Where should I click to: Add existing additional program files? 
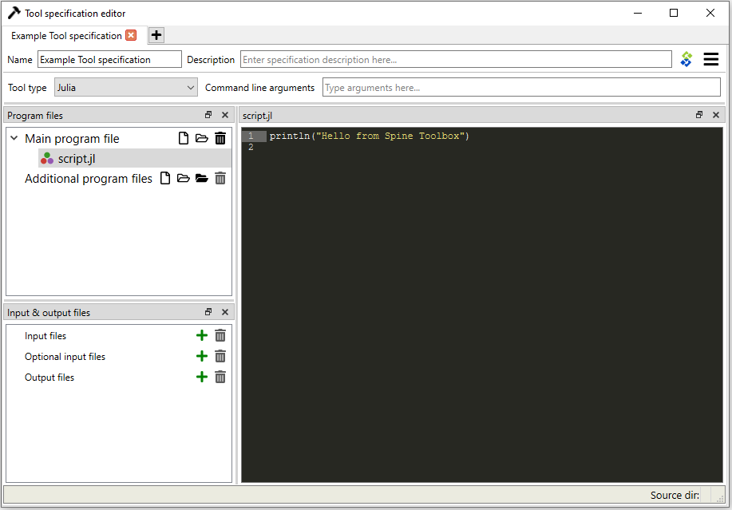pos(184,178)
